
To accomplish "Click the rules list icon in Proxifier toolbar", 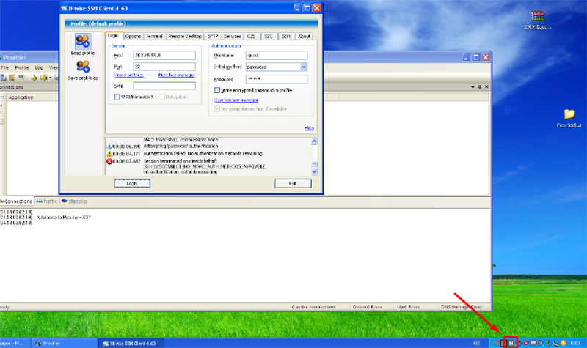I will tap(12, 78).
